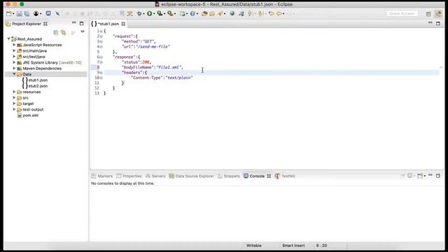Viewport: 448px width, 252px height.
Task: Click the Debug bug icon
Action: pos(139,13)
